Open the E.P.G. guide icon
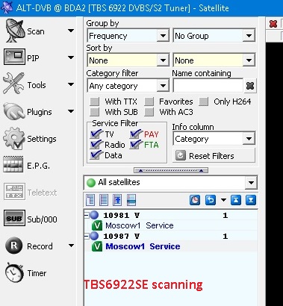This screenshot has height=306, width=283. point(13,164)
